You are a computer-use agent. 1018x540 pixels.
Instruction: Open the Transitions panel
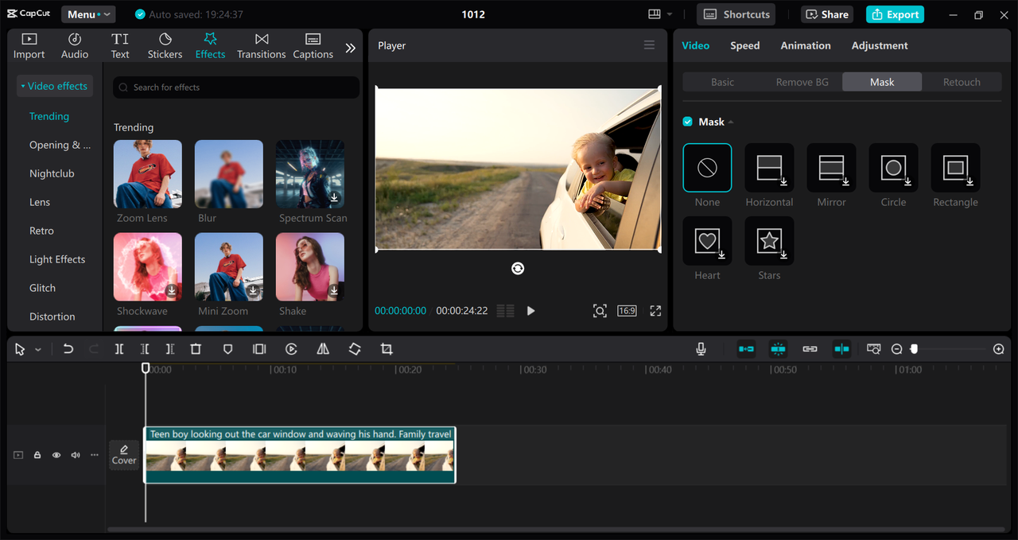(262, 46)
